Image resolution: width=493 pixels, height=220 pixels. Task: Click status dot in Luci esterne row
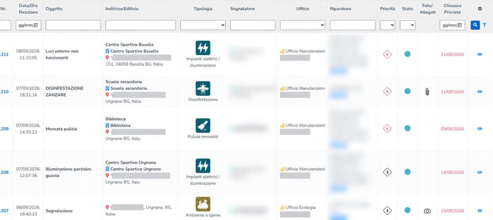tap(407, 54)
